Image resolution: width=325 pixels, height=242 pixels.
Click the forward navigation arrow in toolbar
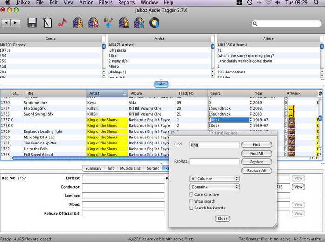tap(15, 23)
